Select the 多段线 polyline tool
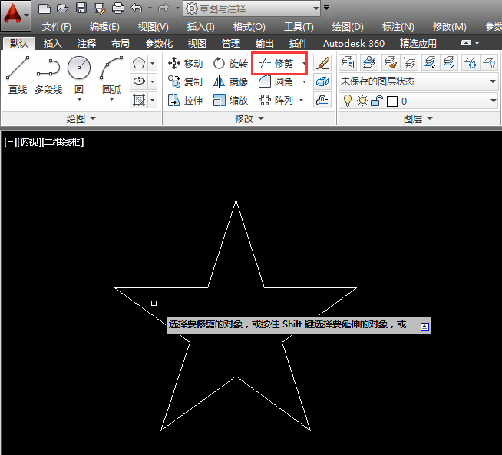Image resolution: width=502 pixels, height=455 pixels. tap(48, 75)
